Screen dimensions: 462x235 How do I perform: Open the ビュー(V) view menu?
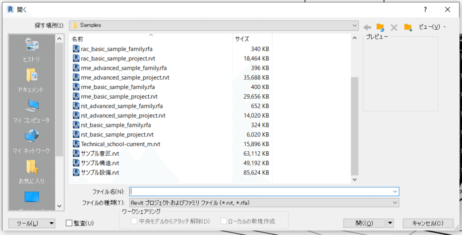point(432,27)
